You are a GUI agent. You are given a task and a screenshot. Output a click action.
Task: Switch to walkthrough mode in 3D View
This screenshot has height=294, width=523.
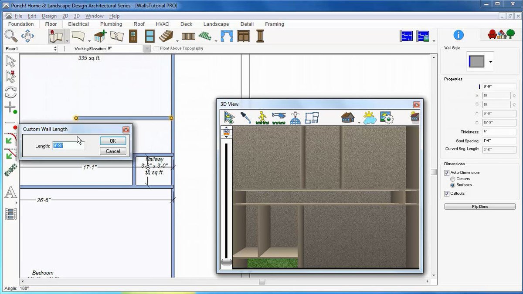pos(261,117)
